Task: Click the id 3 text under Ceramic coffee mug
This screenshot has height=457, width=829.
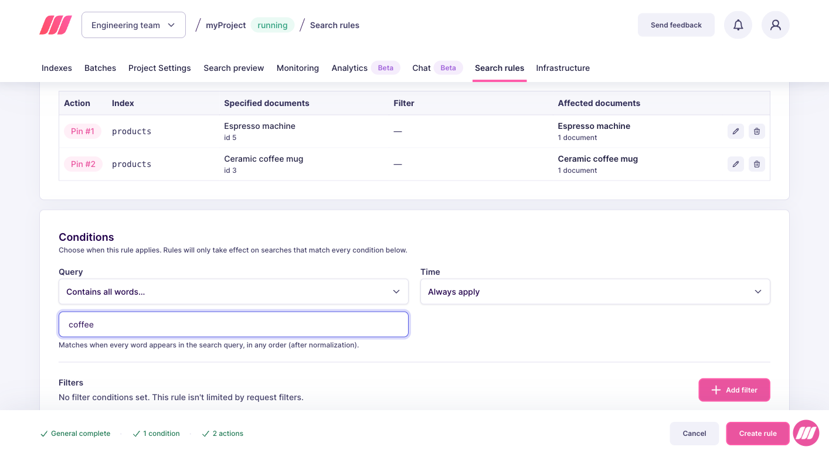Action: coord(230,170)
